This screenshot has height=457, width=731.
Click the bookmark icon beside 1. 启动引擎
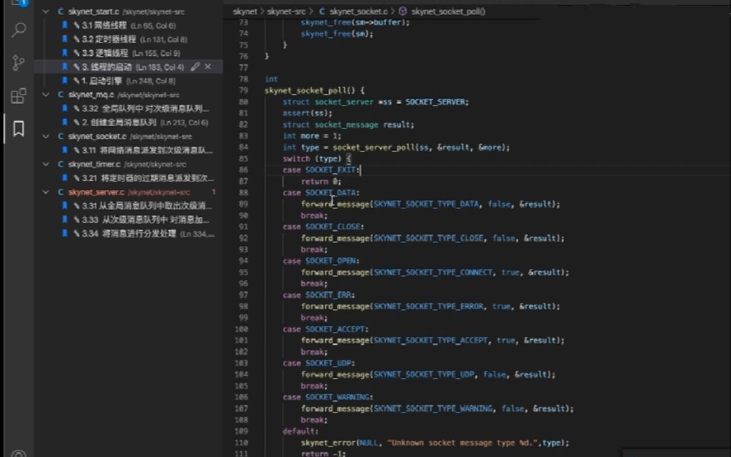(65, 81)
